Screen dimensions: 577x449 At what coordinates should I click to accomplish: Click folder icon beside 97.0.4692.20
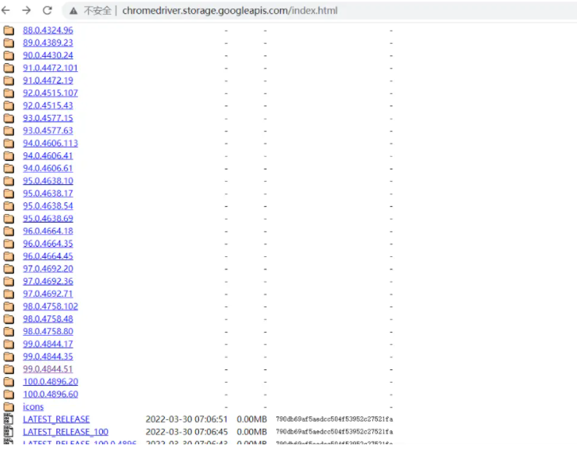(9, 269)
